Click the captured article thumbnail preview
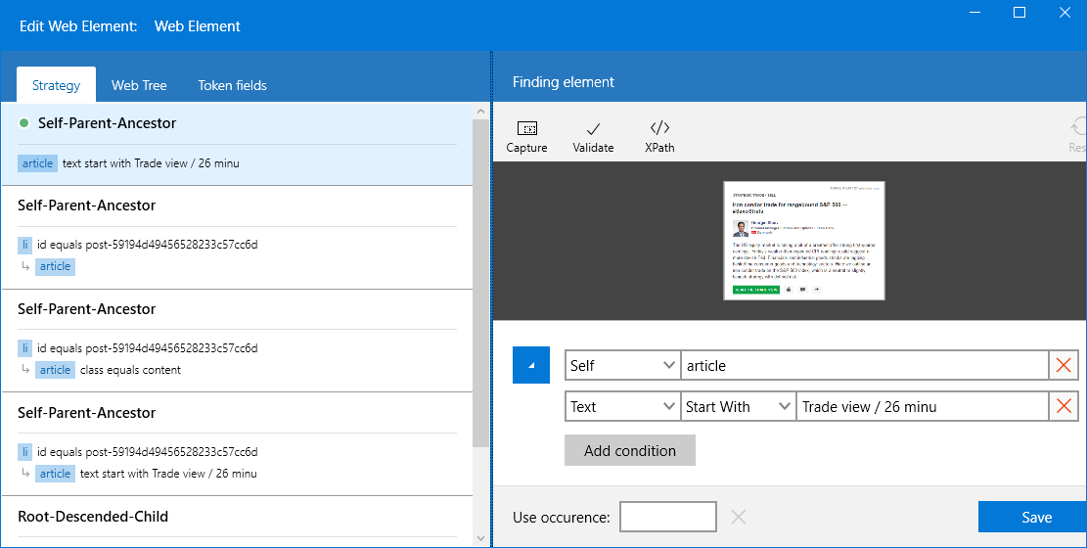This screenshot has width=1087, height=548. 804,240
